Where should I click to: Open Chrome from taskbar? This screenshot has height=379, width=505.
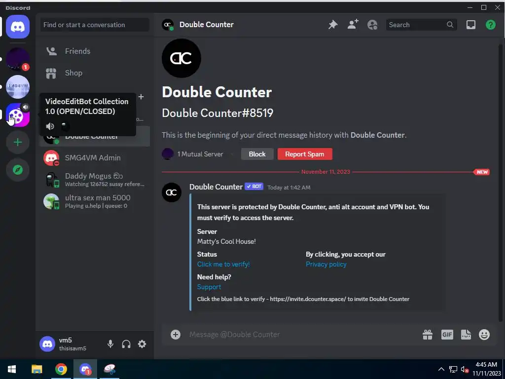61,369
